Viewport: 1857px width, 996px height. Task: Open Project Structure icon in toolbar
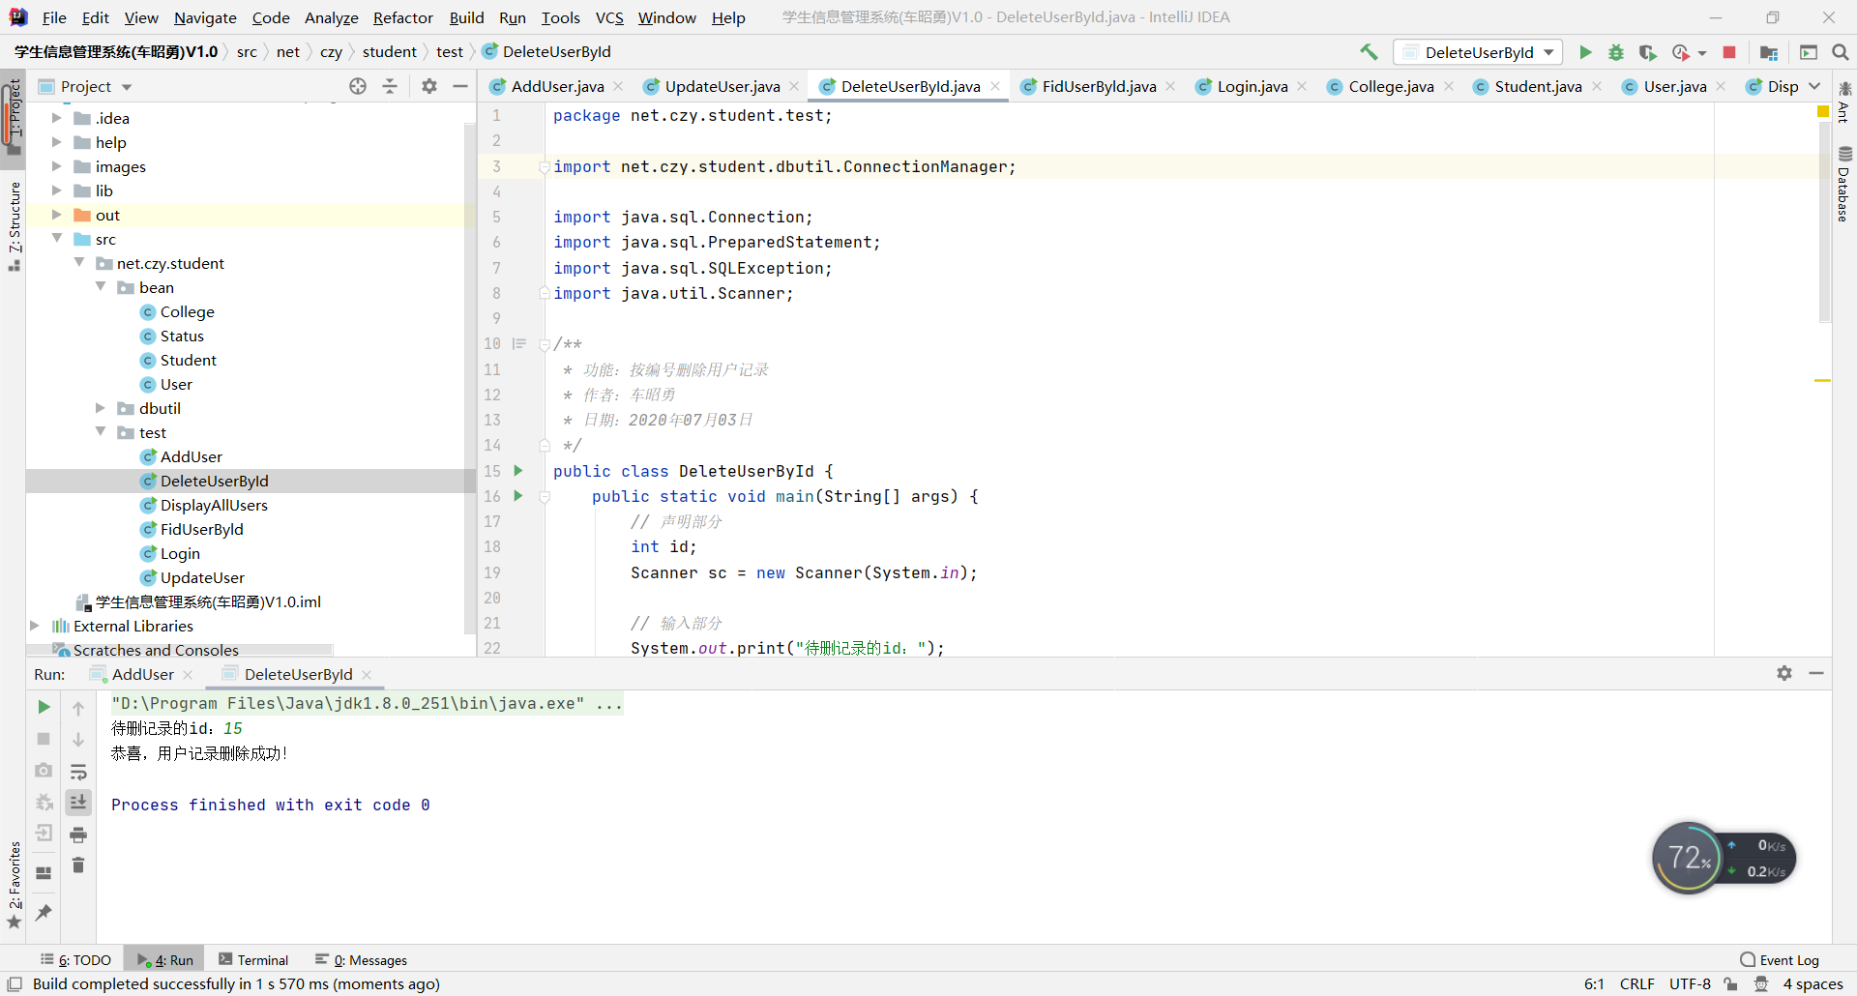1769,52
